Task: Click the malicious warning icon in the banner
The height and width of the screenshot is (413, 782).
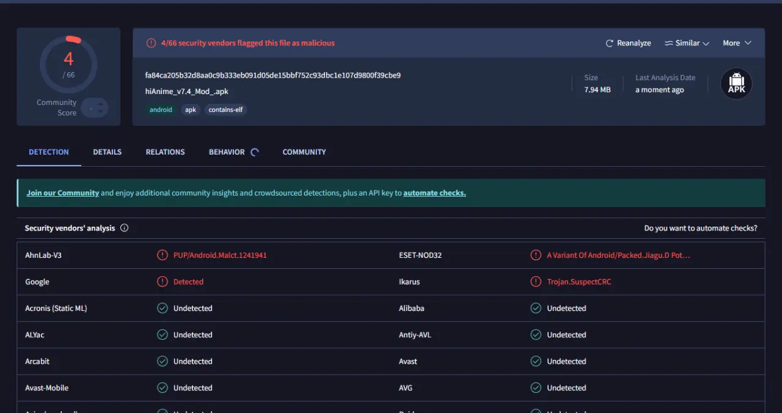Action: pos(151,43)
